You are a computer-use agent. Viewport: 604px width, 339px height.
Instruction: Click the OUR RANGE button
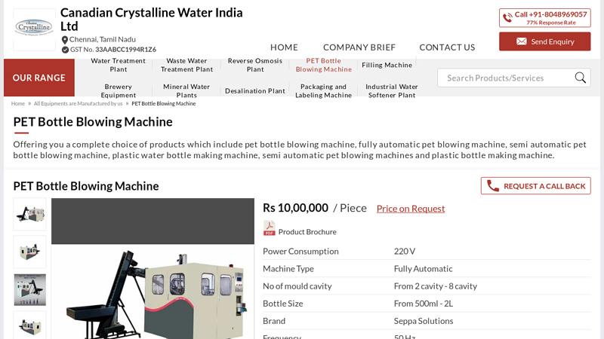[x=39, y=78]
